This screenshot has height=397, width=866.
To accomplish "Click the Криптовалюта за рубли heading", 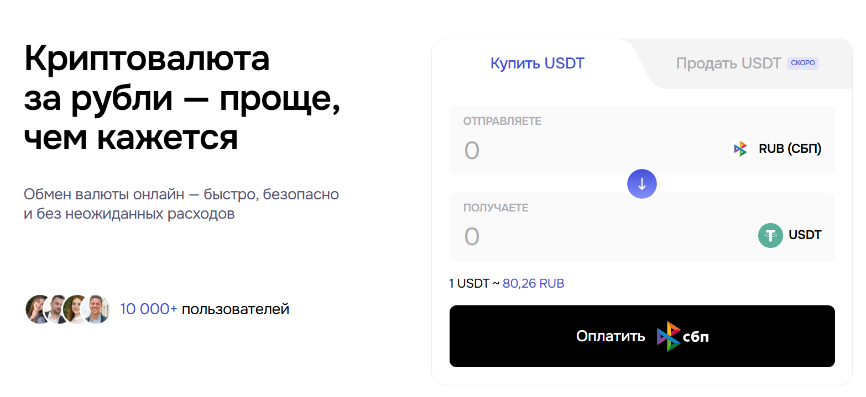I will point(182,98).
